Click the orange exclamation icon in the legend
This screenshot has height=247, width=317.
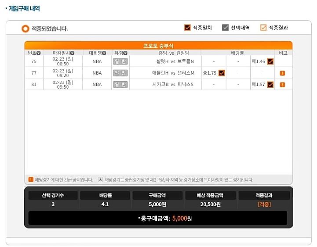31,179
